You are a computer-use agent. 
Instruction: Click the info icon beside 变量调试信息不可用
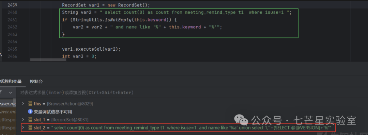[x=30, y=112]
